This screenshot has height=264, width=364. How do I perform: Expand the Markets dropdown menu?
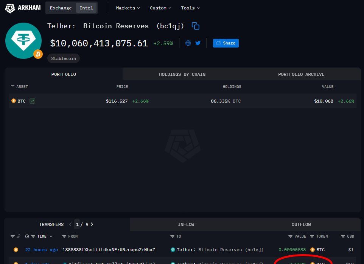(128, 8)
